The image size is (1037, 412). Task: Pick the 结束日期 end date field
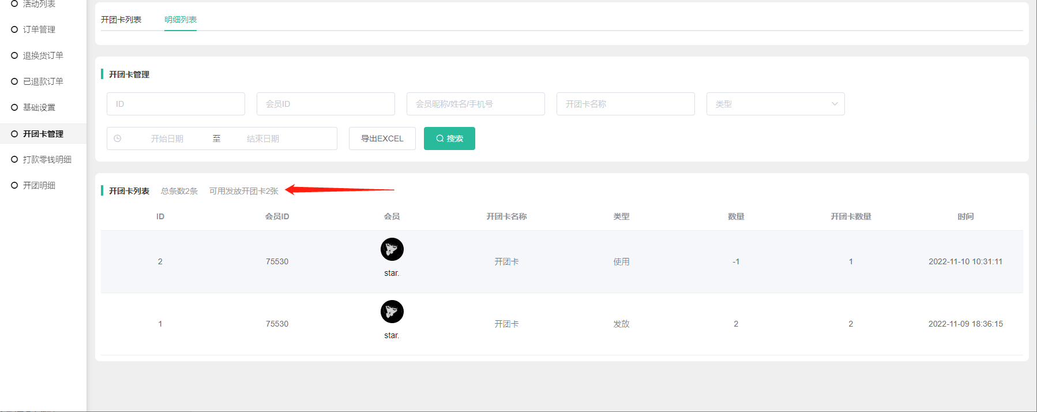coord(263,138)
